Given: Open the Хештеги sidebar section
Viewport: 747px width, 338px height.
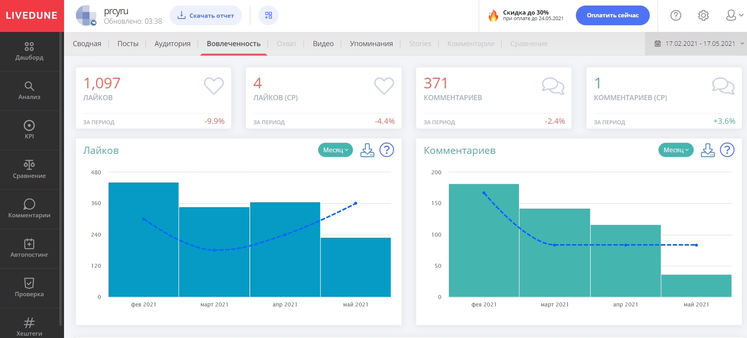Looking at the screenshot, I should 29,327.
